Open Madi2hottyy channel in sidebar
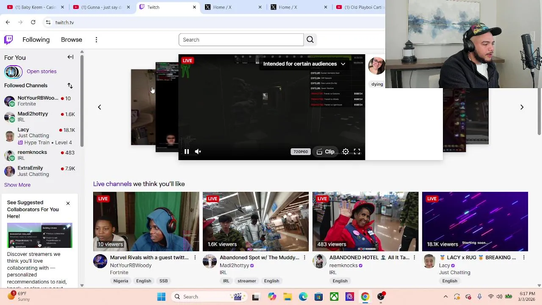Image resolution: width=542 pixels, height=305 pixels. 40,117
